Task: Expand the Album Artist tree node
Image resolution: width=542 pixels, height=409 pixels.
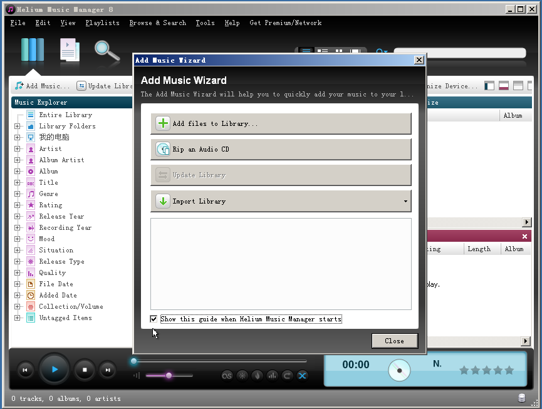Action: tap(17, 160)
